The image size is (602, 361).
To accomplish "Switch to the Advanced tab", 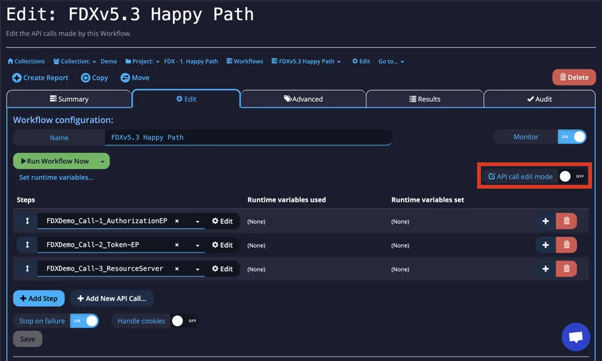I will [x=303, y=99].
